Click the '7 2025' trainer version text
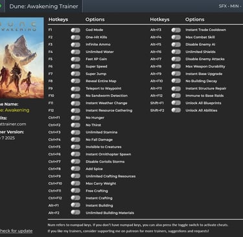This screenshot has width=243, height=237. 8,138
